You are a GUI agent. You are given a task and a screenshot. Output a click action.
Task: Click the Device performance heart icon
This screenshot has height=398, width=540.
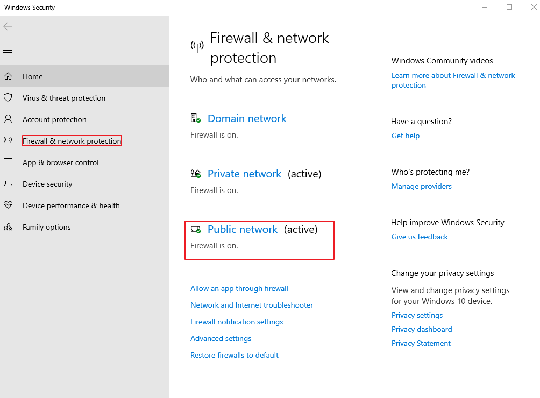[x=8, y=205]
